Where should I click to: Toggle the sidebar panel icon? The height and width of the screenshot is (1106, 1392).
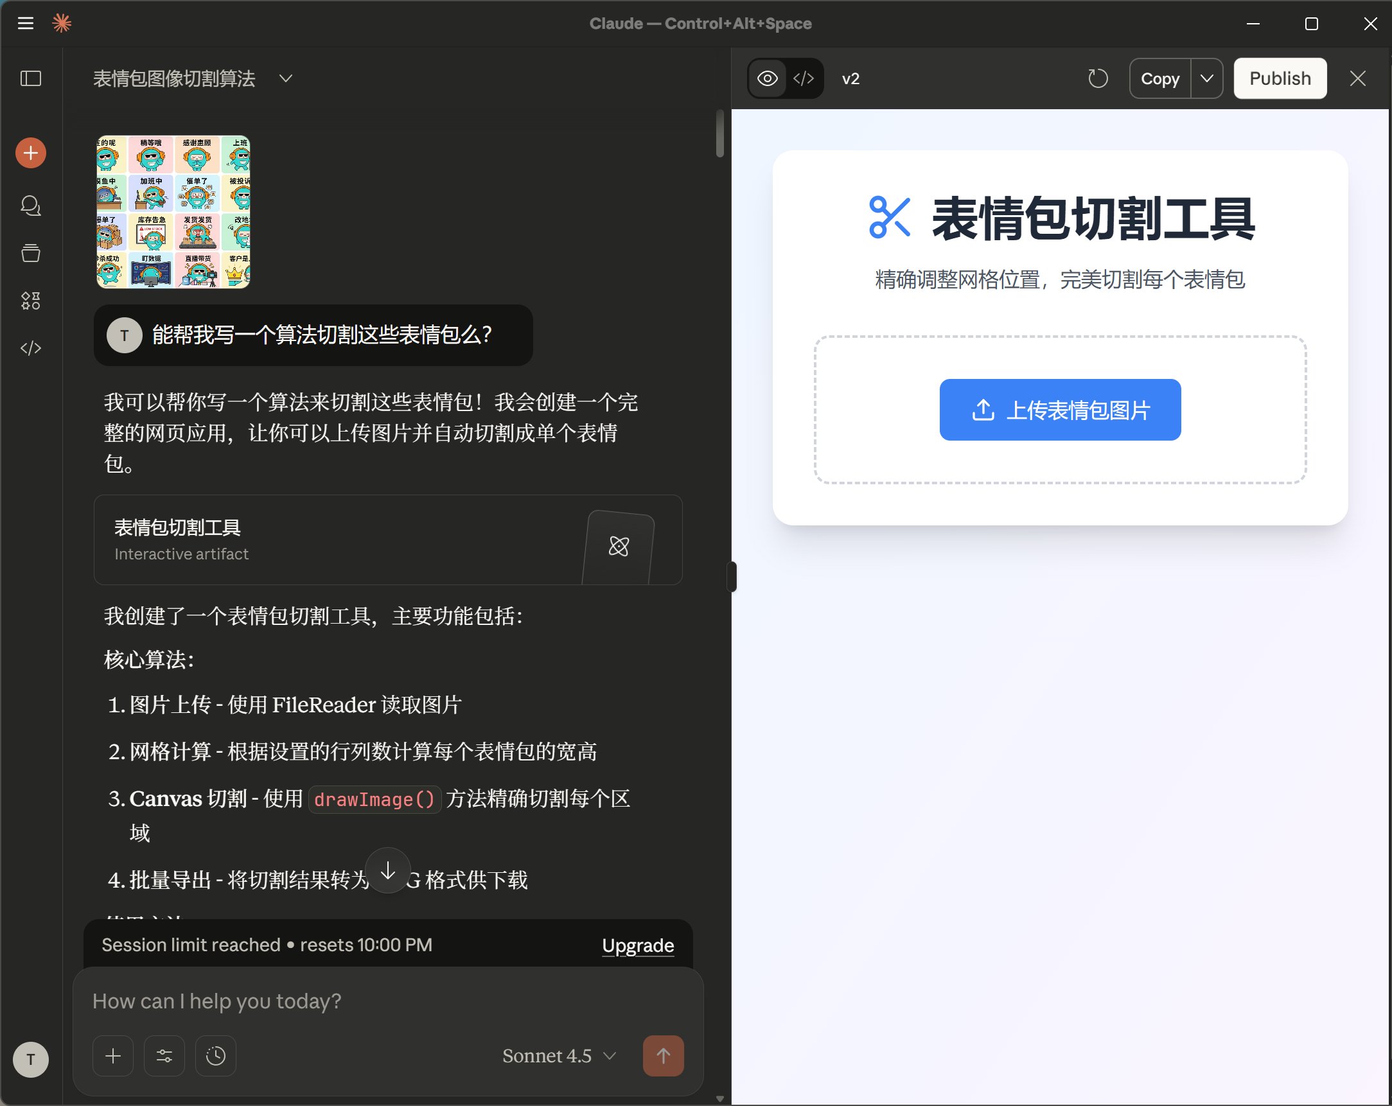(x=30, y=79)
